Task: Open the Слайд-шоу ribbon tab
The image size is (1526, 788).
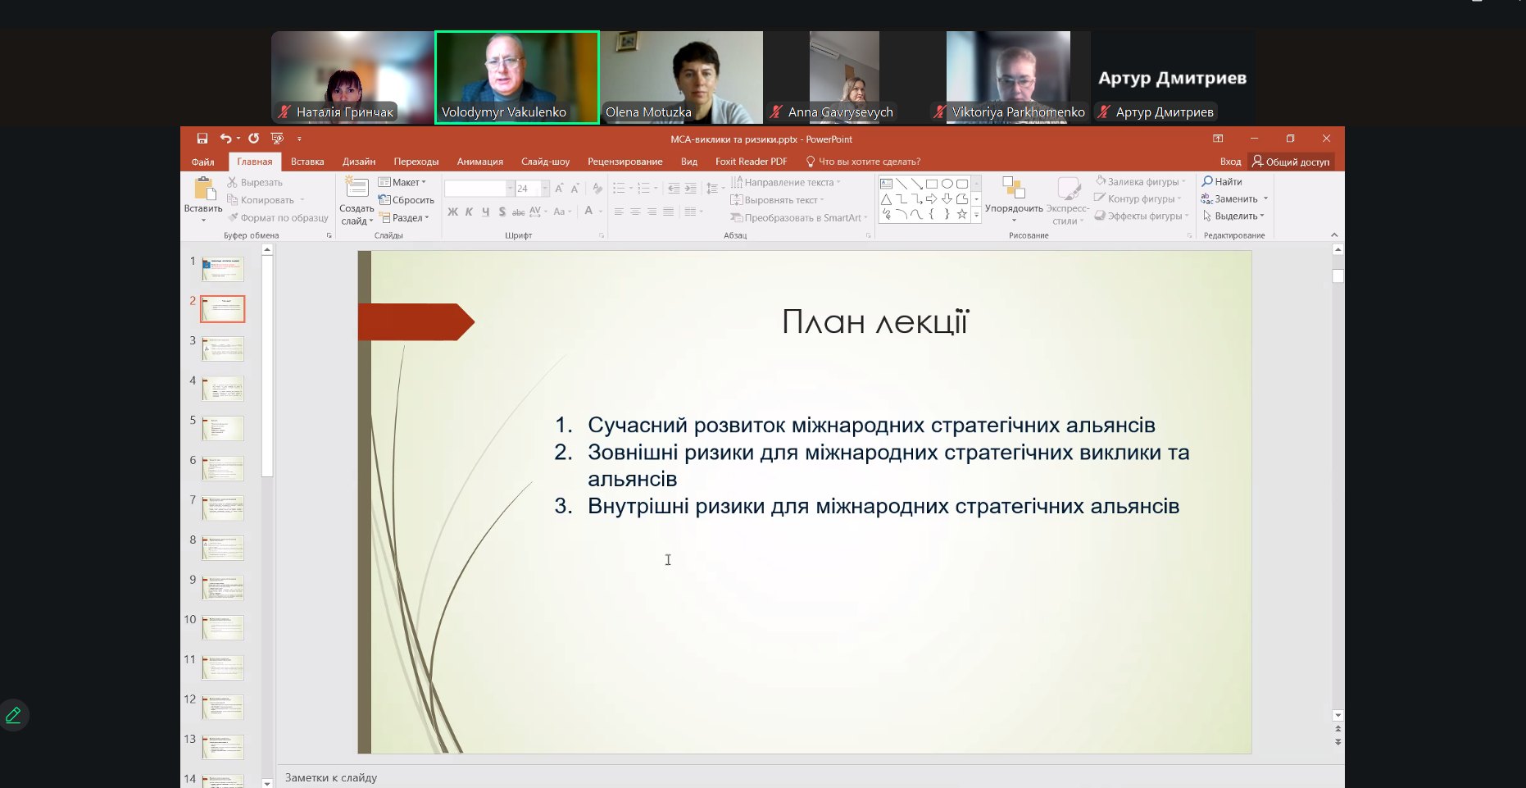Action: click(x=545, y=162)
